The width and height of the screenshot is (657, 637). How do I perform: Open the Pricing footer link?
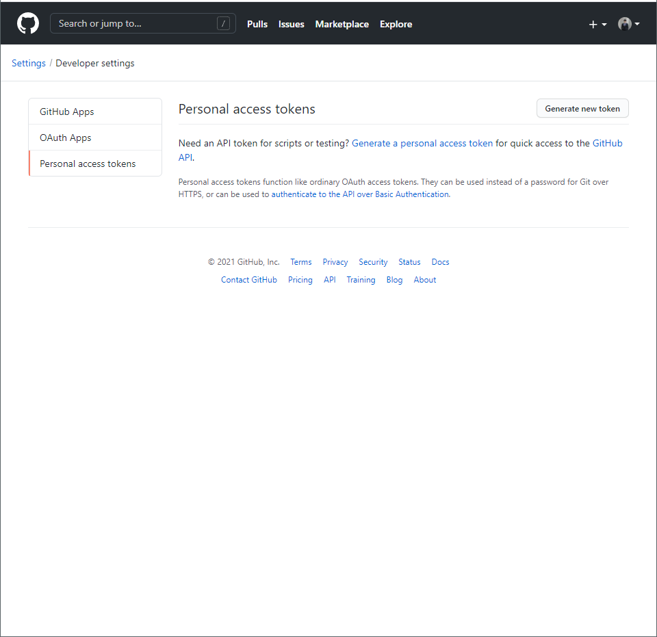coord(300,280)
